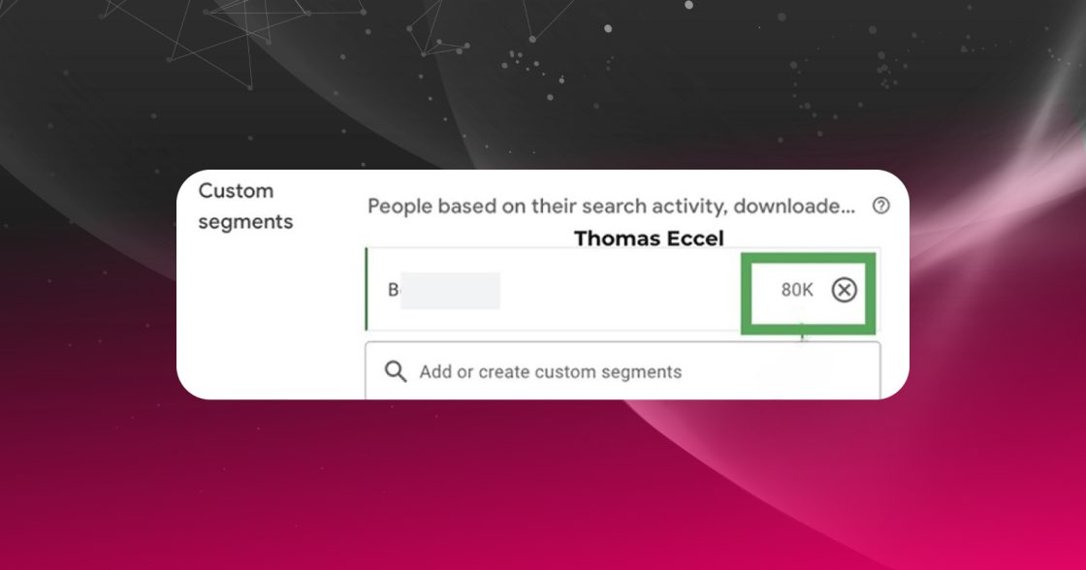Click the green vertical bar beside segment row
The image size is (1086, 570).
(x=367, y=289)
